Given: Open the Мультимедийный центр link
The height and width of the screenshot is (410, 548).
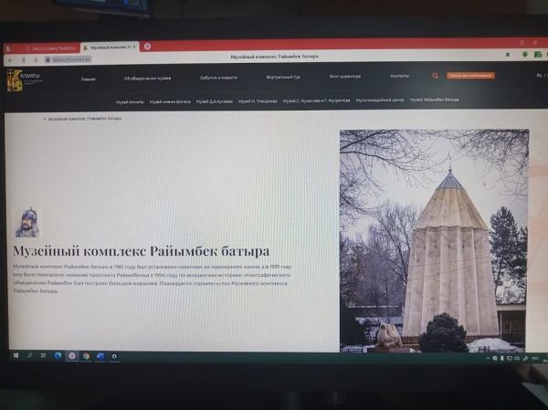Looking at the screenshot, I should (x=379, y=100).
